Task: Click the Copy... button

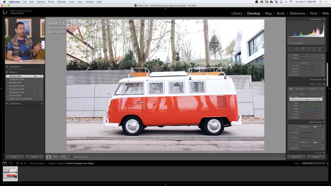Action: click(x=15, y=157)
